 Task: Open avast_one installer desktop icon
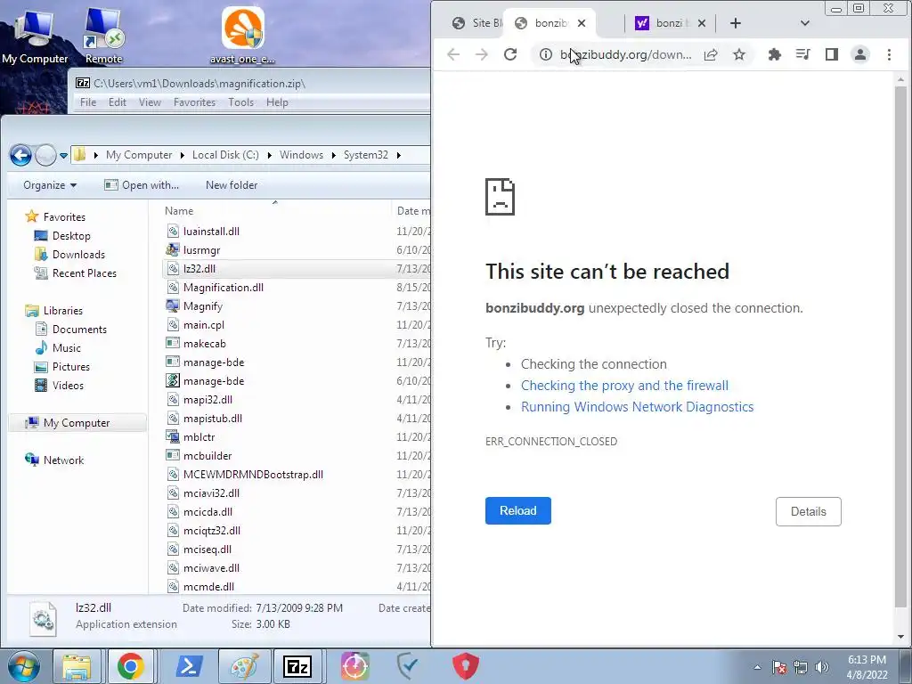pos(242,36)
